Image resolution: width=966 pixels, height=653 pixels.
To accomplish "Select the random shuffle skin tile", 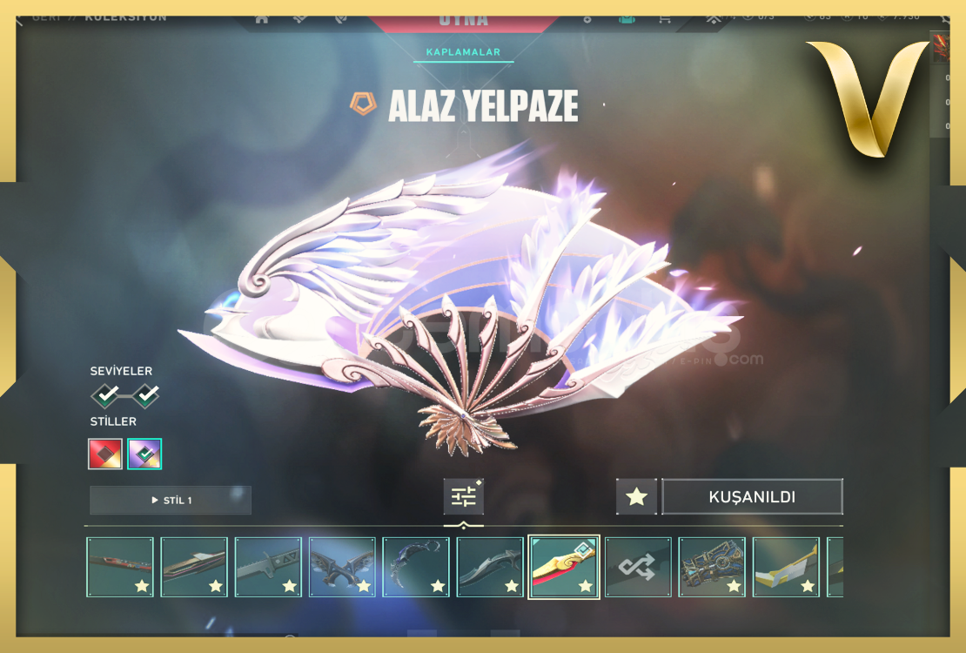I will [x=638, y=567].
